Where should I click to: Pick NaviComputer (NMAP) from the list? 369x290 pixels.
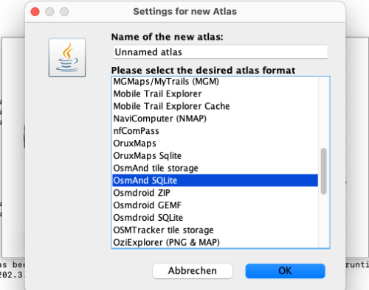[x=215, y=119]
